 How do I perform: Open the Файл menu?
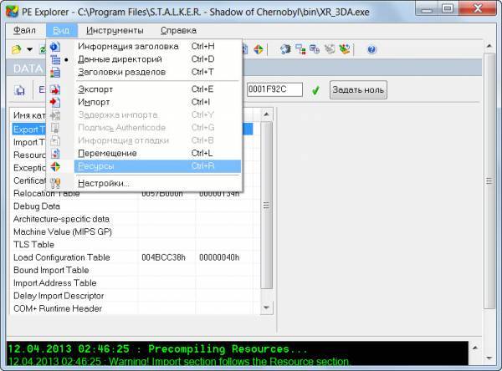[x=24, y=30]
